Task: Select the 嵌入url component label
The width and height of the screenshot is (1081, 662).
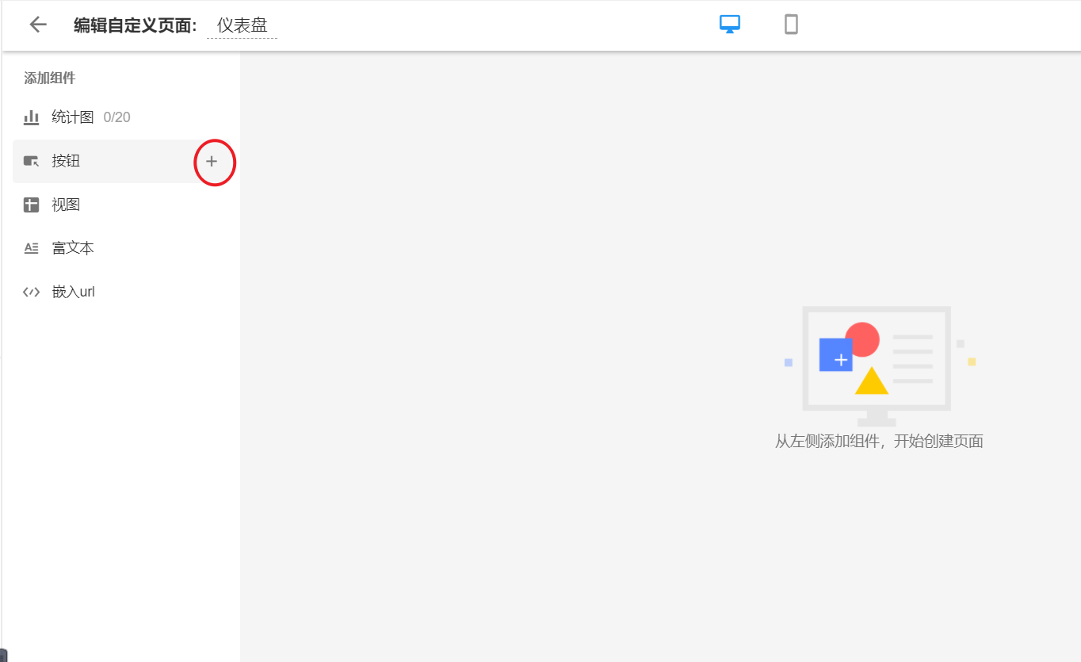Action: (74, 292)
